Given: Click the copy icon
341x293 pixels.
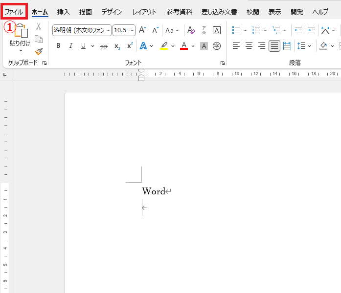Looking at the screenshot, I should tap(39, 39).
